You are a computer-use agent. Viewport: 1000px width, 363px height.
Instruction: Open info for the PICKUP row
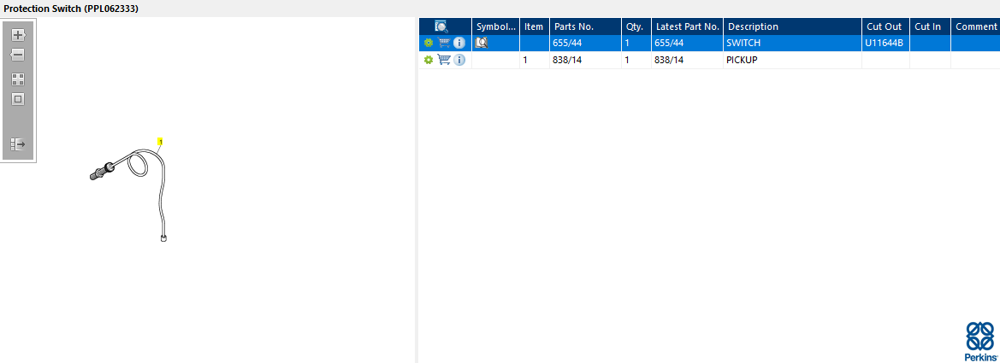459,60
